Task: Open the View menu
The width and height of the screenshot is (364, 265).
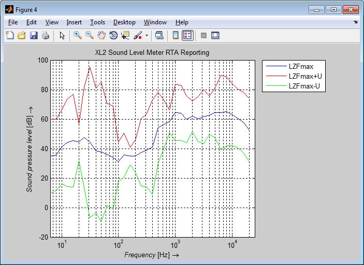Action: click(52, 22)
